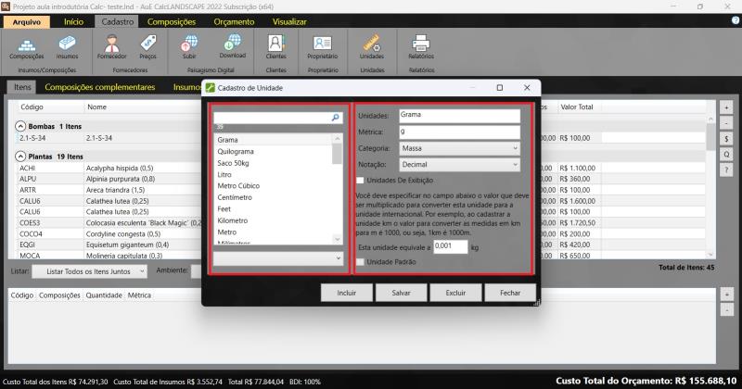The image size is (742, 389).
Task: Click the question mark side button
Action: (726, 170)
